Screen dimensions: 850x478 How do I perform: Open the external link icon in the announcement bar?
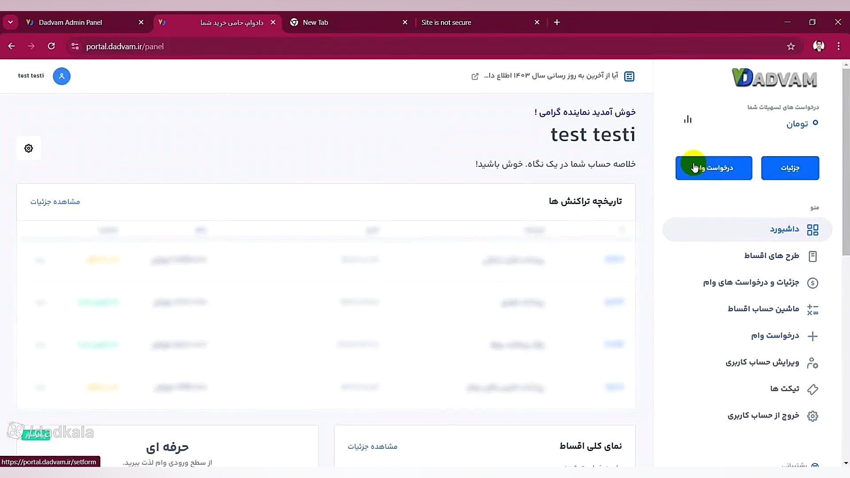click(x=475, y=76)
